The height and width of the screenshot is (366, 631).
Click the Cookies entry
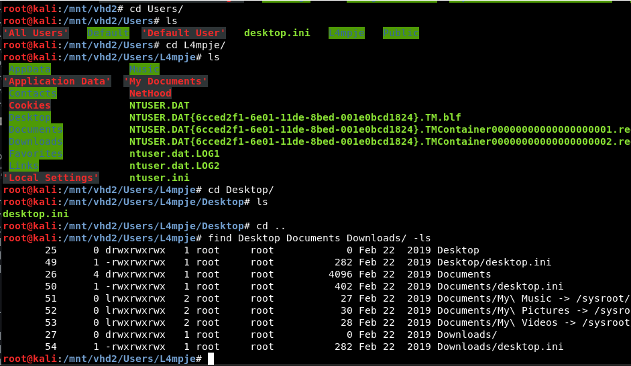tap(30, 105)
